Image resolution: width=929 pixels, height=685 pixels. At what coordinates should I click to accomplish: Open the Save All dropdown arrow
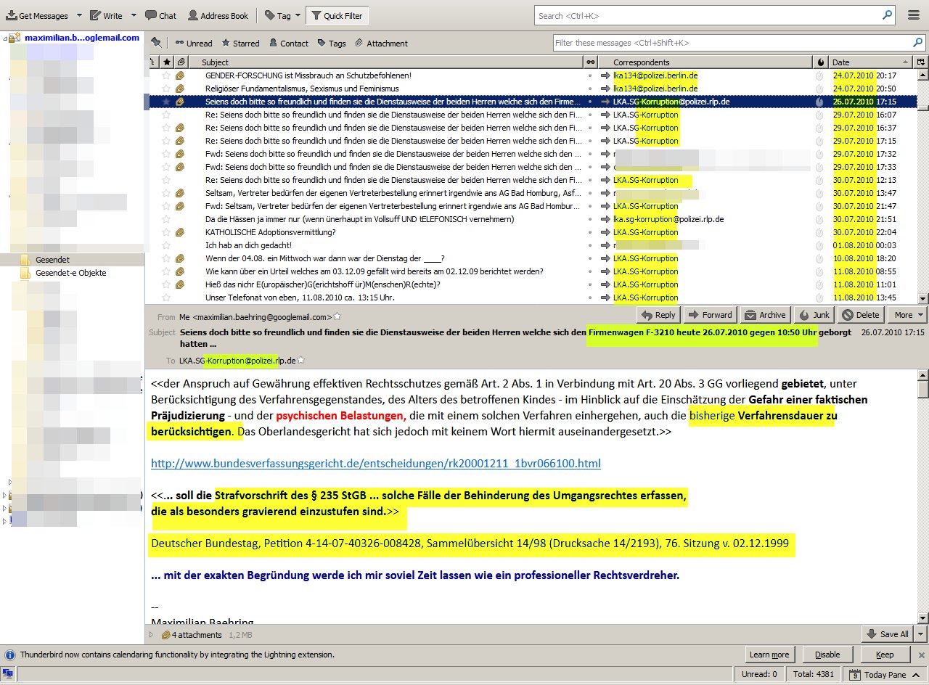(920, 634)
